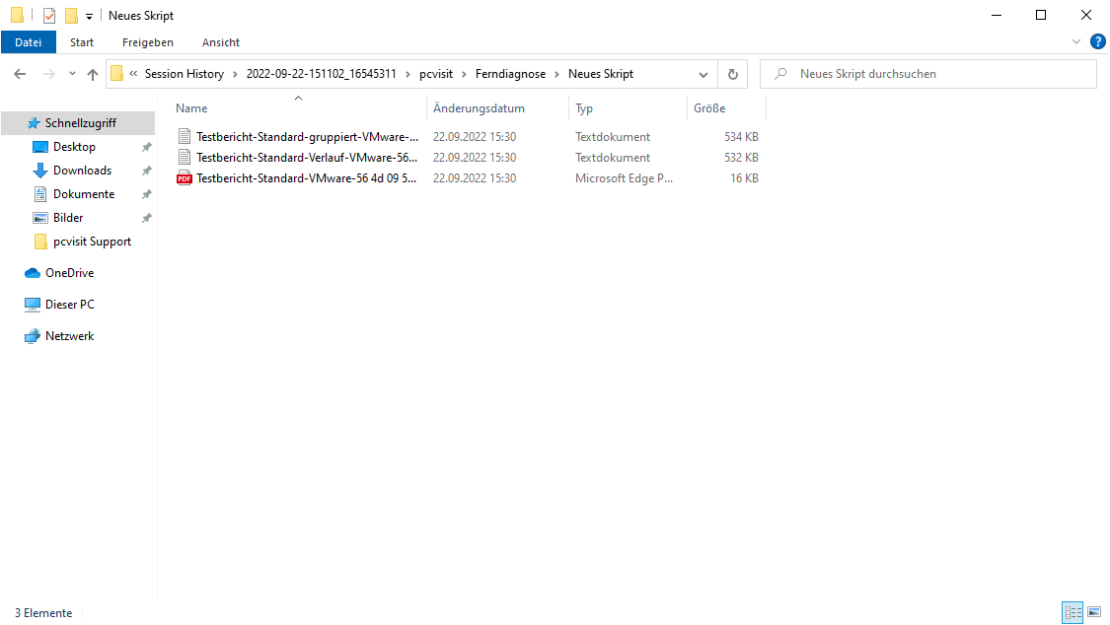Click the Back navigation arrow

tap(20, 74)
